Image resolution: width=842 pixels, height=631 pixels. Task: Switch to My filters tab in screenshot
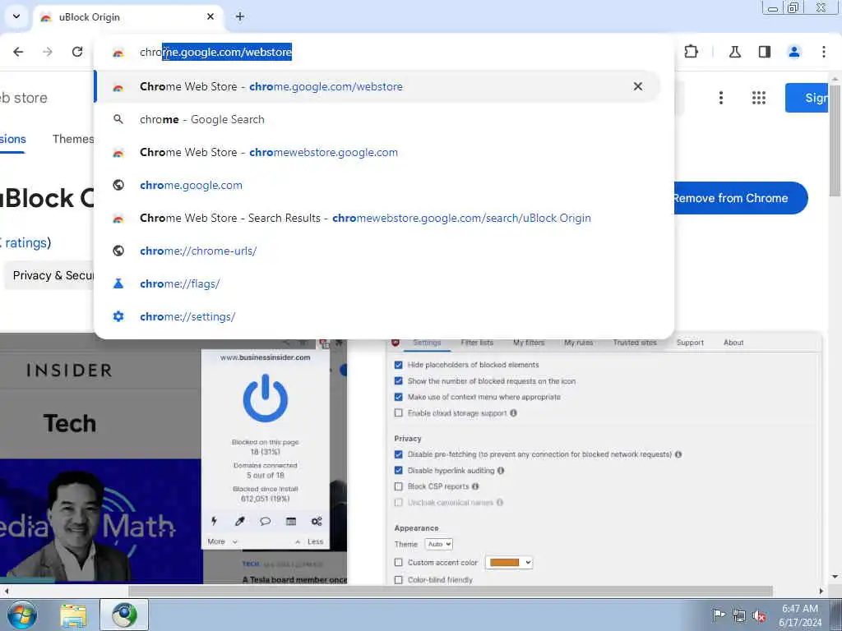click(529, 343)
